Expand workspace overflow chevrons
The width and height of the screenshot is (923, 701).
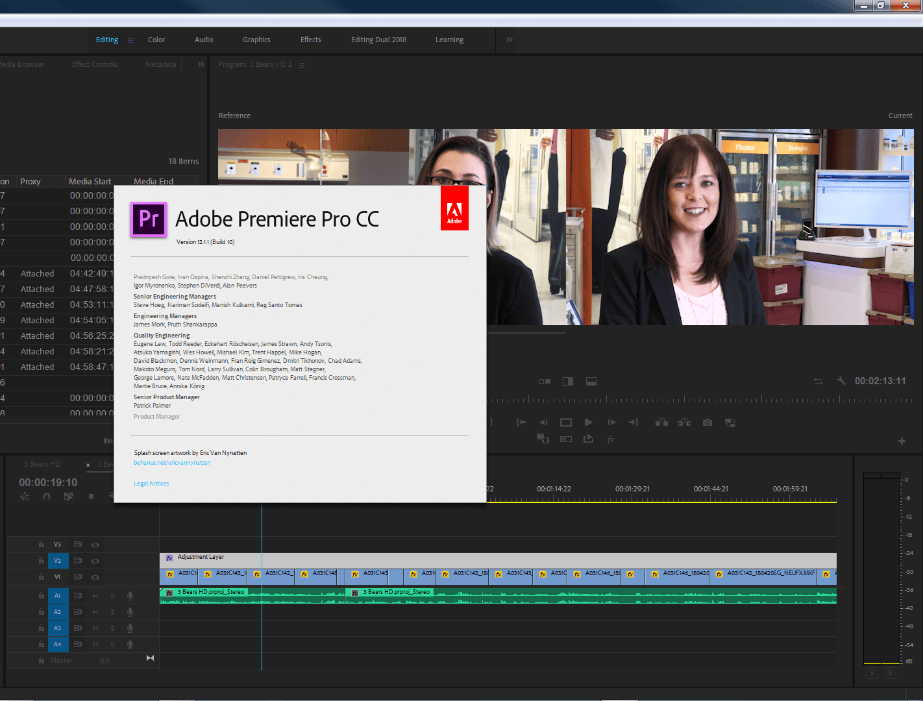[510, 40]
